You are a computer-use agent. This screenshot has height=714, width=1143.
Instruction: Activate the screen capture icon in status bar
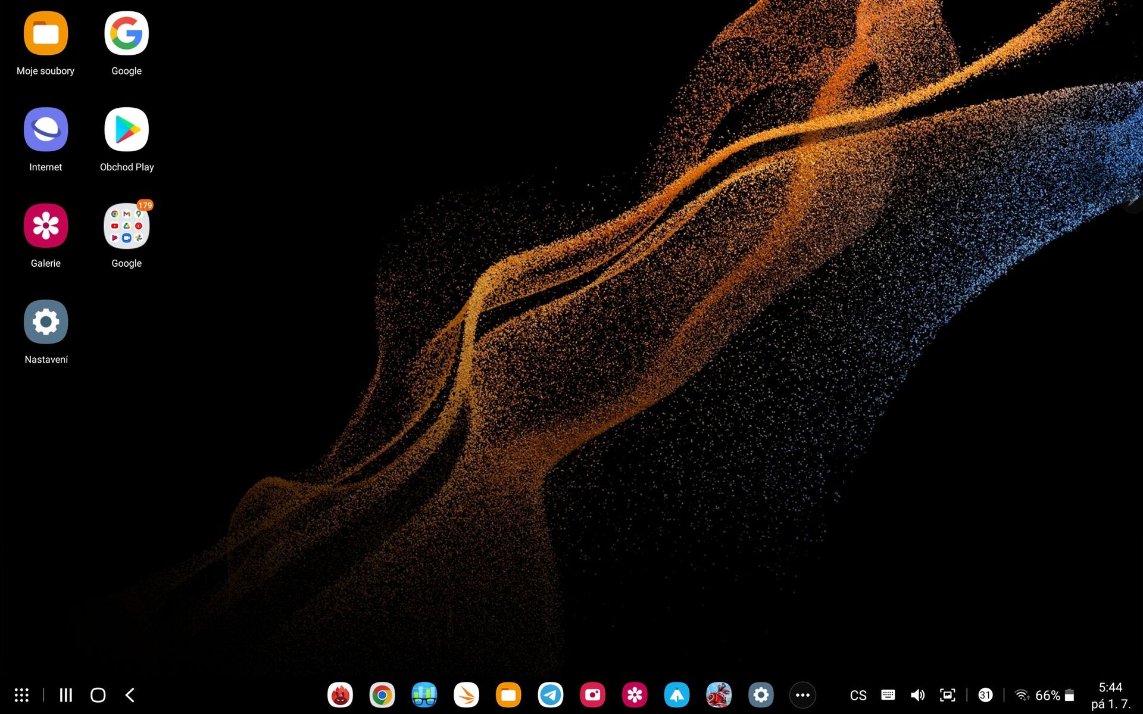pos(948,694)
